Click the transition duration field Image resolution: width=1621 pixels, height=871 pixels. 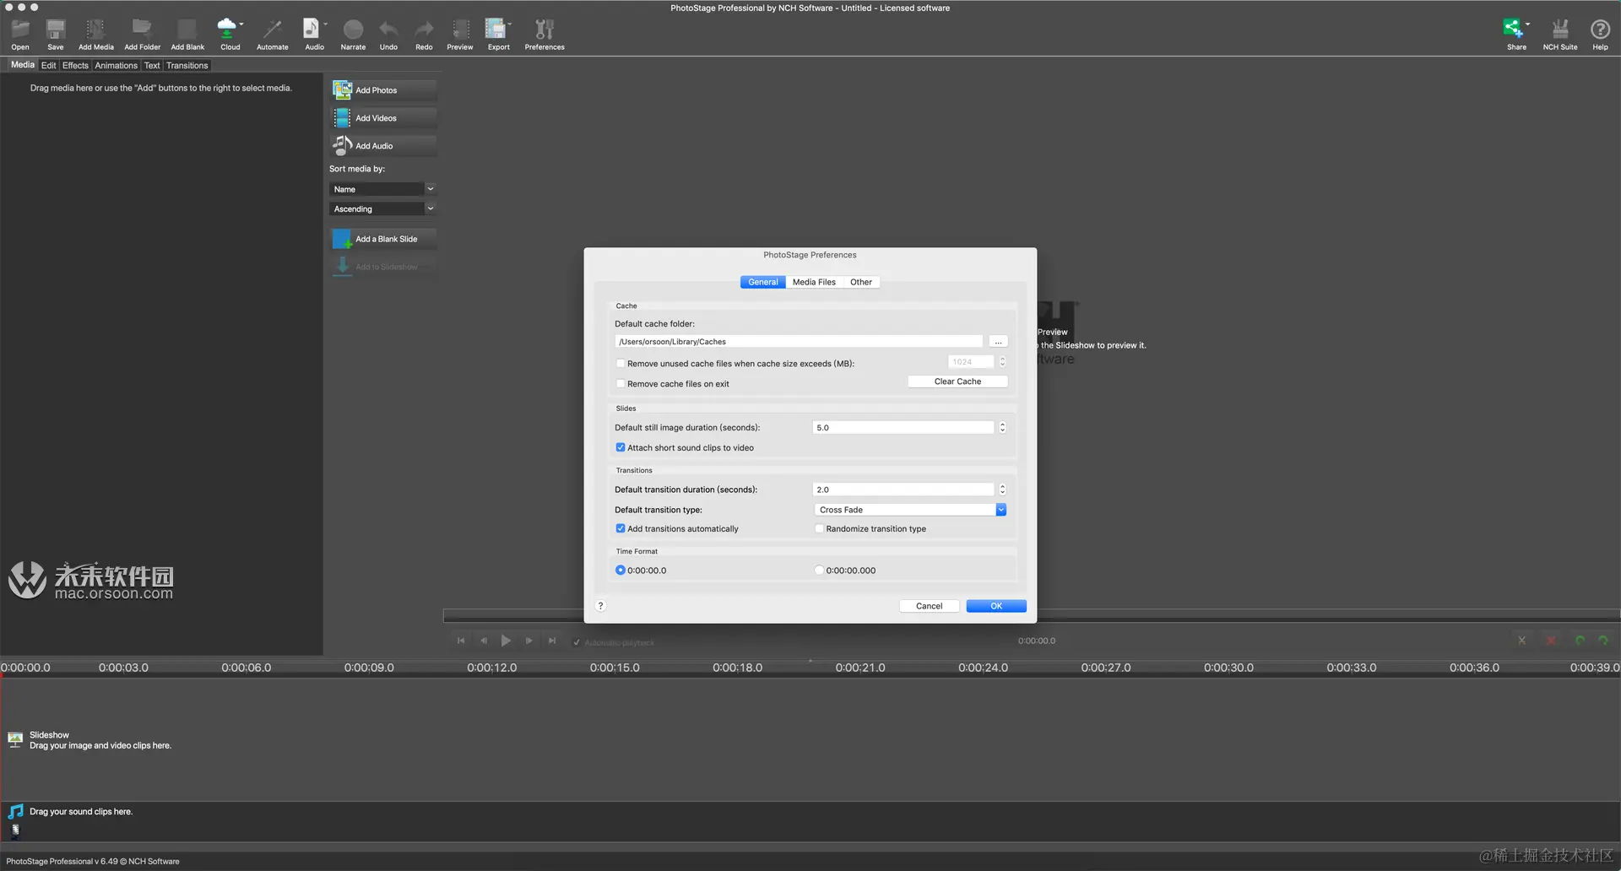[903, 490]
